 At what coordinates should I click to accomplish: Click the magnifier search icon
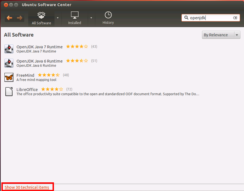tap(186, 18)
